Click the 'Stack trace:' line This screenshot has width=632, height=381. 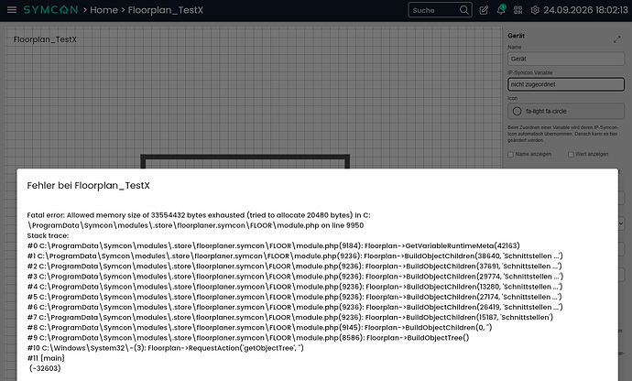tap(48, 235)
